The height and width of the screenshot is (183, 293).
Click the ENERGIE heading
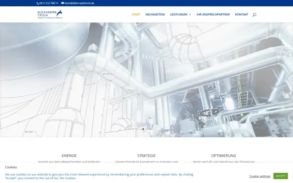coord(69,156)
